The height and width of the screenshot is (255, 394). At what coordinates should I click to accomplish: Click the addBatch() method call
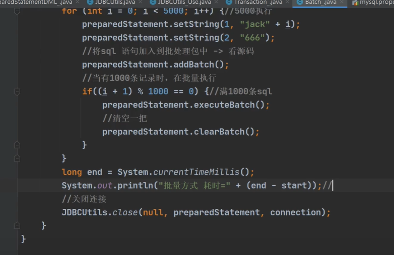pos(199,65)
